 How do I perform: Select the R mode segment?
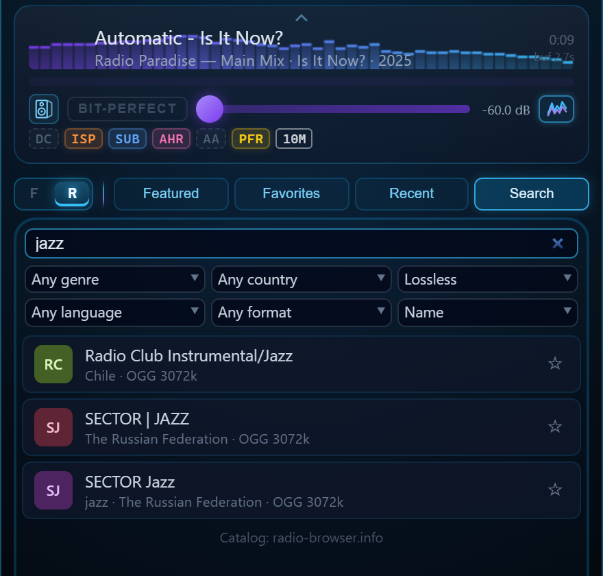73,193
